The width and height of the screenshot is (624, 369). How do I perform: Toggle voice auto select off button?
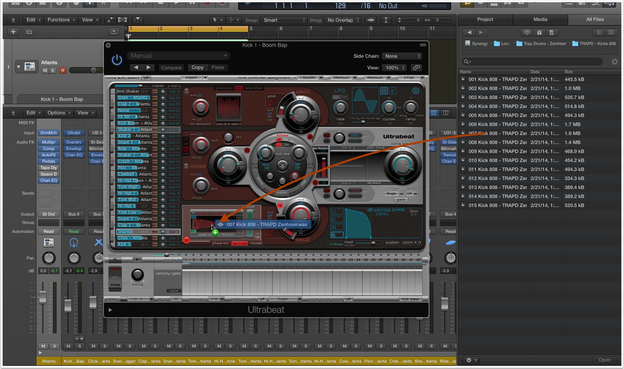point(146,78)
